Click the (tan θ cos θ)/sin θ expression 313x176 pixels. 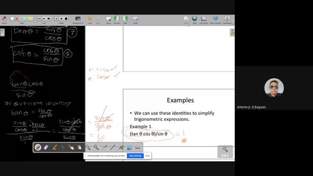(149, 133)
